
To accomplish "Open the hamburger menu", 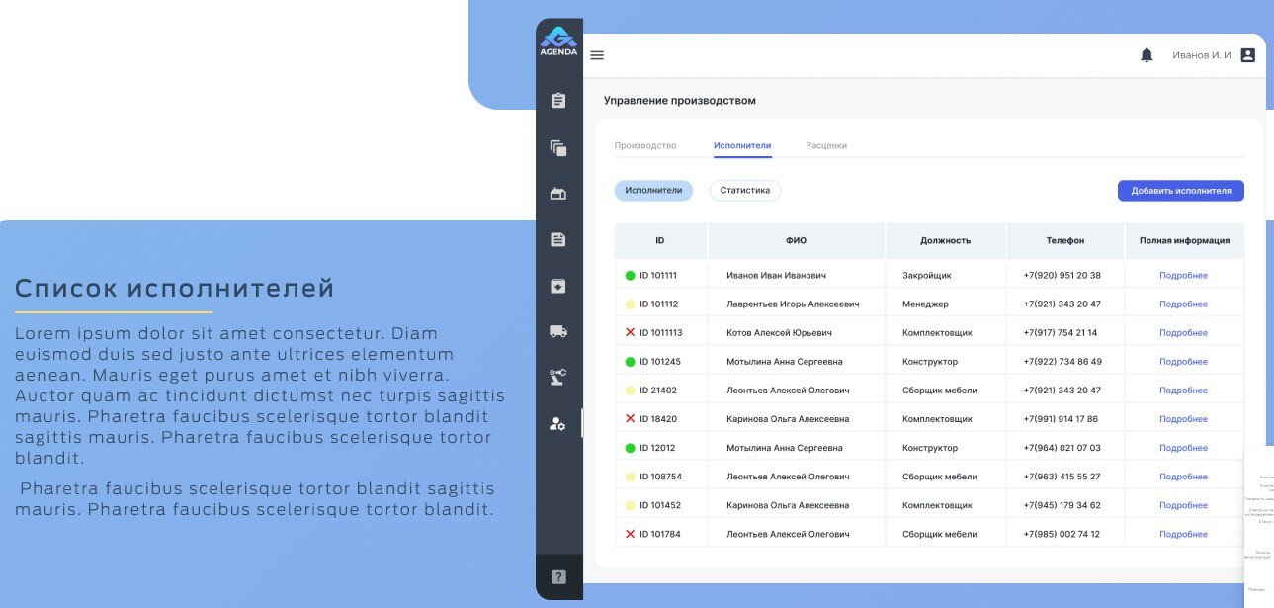I will tap(597, 55).
